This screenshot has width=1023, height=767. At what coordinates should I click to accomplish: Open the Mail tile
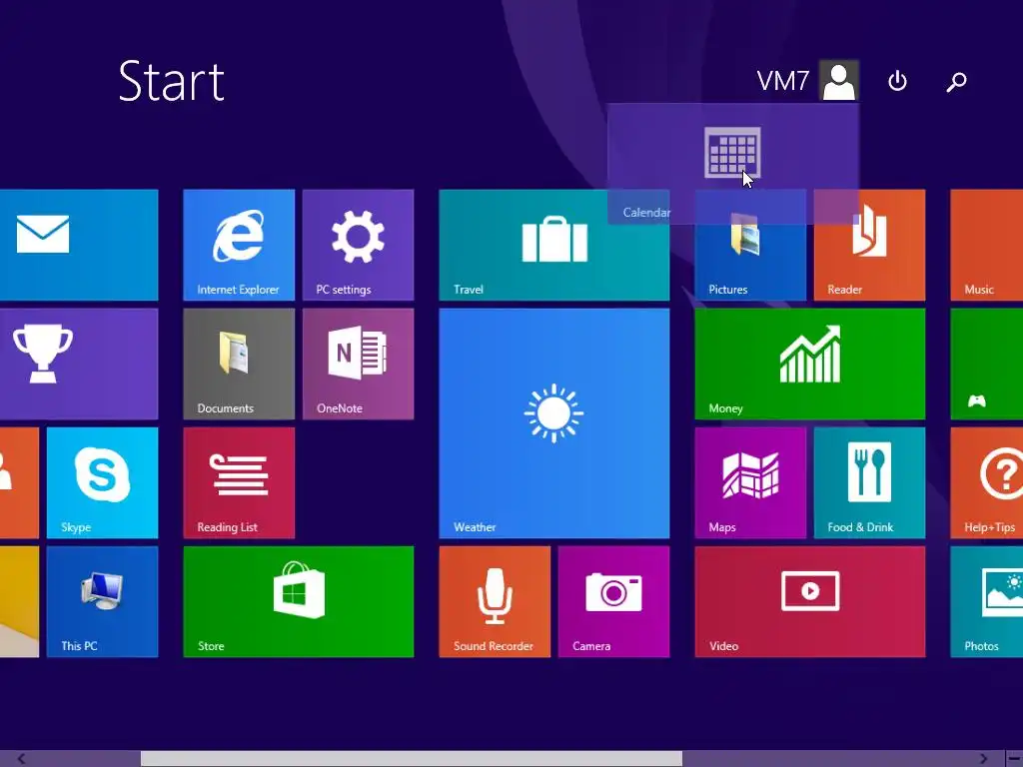tap(79, 246)
